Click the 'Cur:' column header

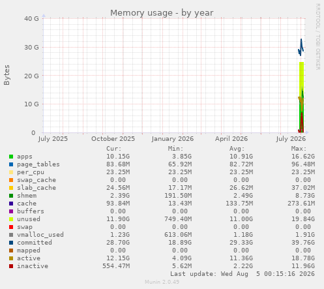(x=114, y=149)
